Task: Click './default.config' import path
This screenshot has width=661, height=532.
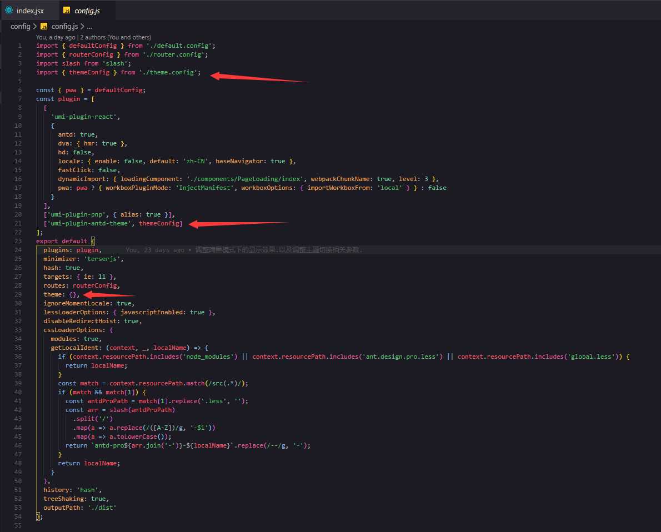Action: (179, 46)
